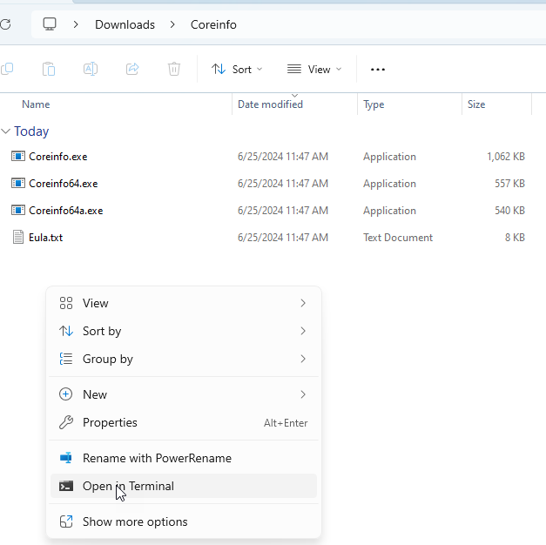Viewport: 546px width, 545px height.
Task: Open the See more ellipsis menu
Action: pos(377,69)
